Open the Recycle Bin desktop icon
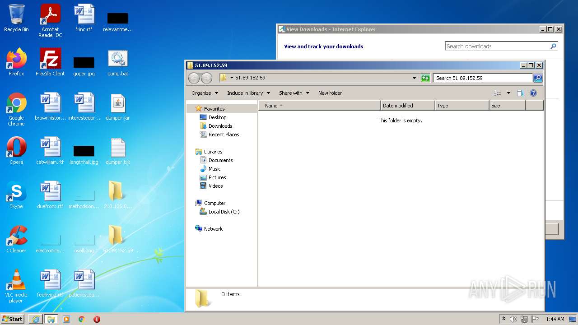Image resolution: width=578 pixels, height=325 pixels. 16,18
